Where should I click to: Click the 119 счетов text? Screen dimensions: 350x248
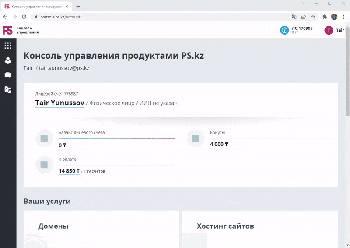point(94,171)
